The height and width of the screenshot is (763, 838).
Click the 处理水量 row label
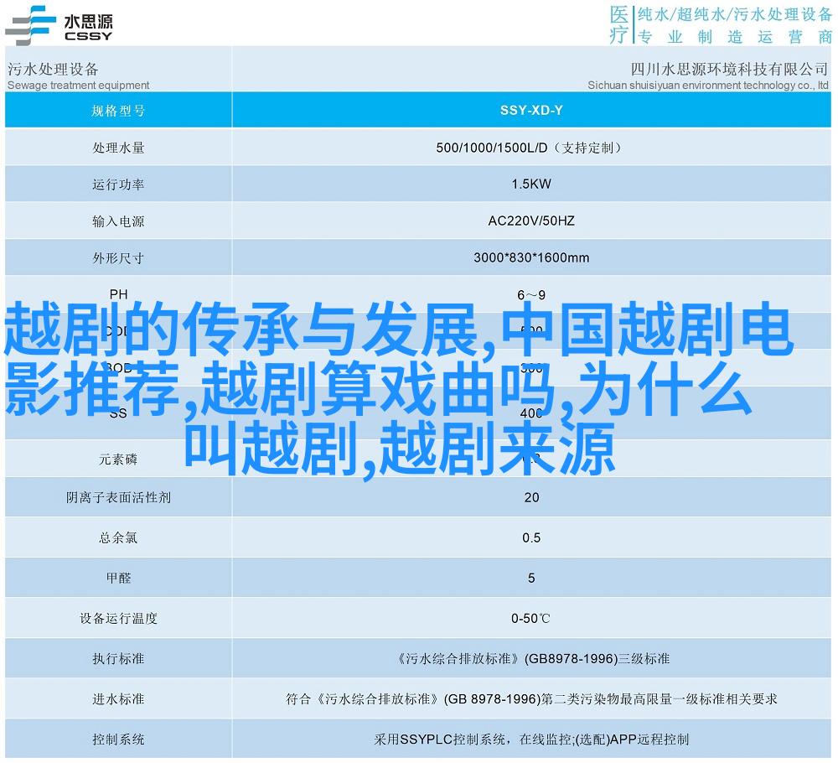pyautogui.click(x=118, y=148)
